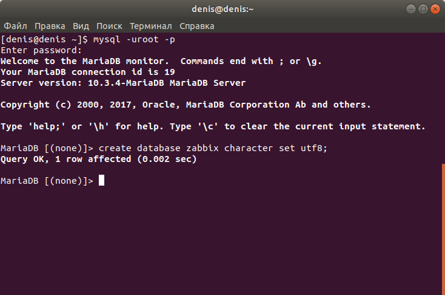This screenshot has width=445, height=295.
Task: Close the terminal with the orange X
Action: tap(435, 9)
